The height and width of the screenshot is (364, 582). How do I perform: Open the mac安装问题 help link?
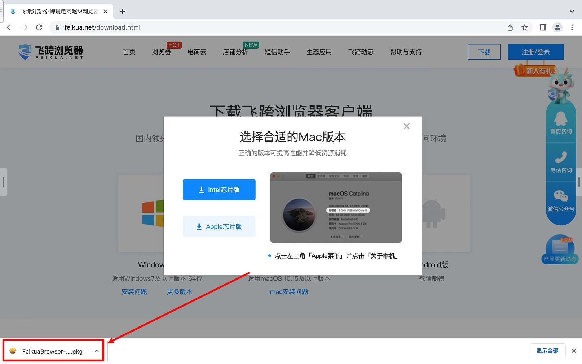289,292
